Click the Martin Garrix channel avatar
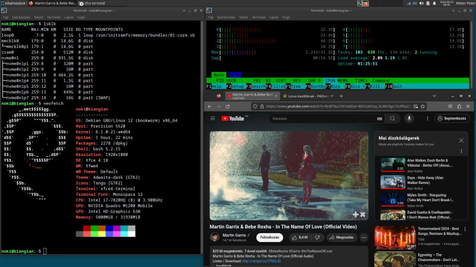The height and width of the screenshot is (267, 476). coord(215,237)
